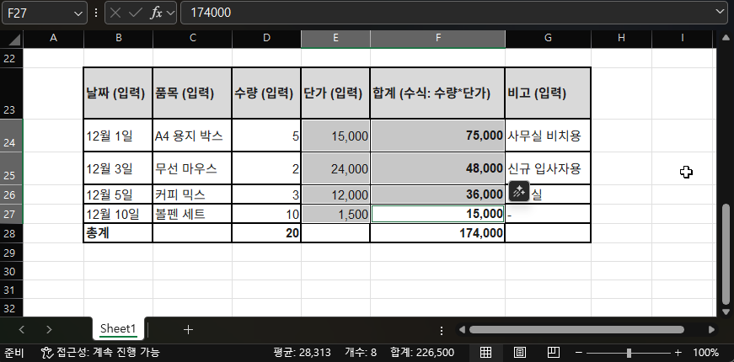Screen dimensions: 734x362
Task: Click the quick analysis wand icon
Action: click(518, 191)
